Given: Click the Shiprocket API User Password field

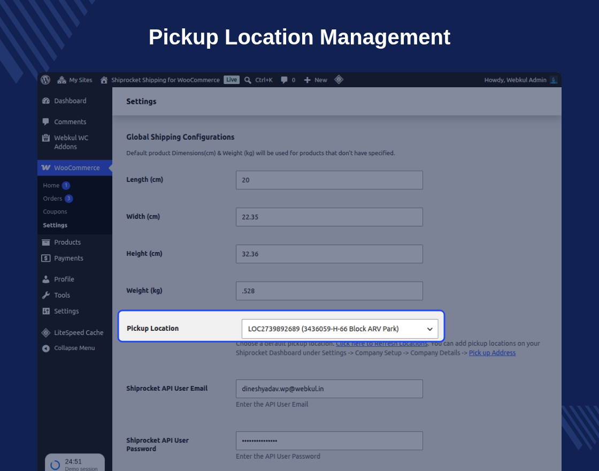Looking at the screenshot, I should pos(329,441).
